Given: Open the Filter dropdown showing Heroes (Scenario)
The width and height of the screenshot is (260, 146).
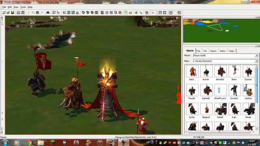Looking at the screenshot, I should tap(225, 61).
